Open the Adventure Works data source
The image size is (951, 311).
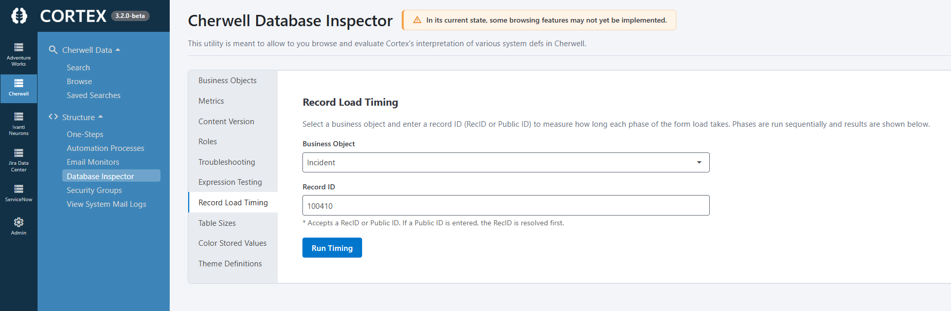19,54
